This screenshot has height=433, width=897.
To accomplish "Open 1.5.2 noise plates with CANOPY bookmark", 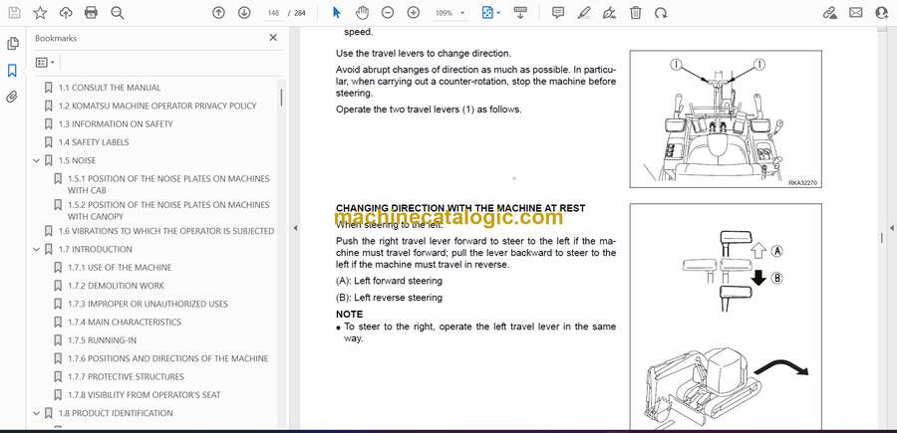I will click(168, 210).
